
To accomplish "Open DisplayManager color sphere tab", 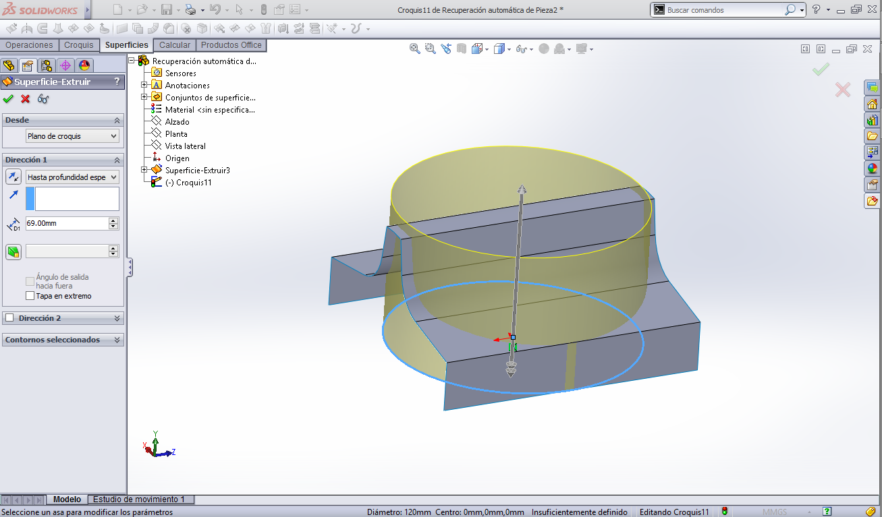I will (84, 65).
